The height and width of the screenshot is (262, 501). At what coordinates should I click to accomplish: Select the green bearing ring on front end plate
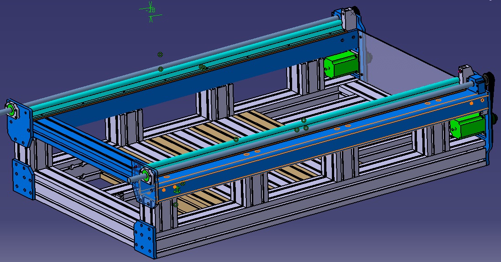(x=145, y=174)
